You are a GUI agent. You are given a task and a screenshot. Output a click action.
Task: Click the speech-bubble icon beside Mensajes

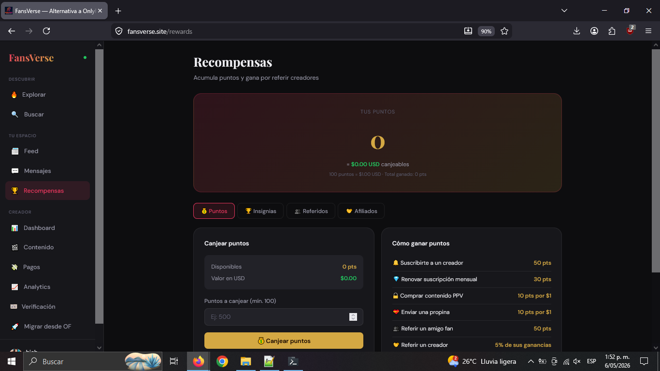point(14,171)
